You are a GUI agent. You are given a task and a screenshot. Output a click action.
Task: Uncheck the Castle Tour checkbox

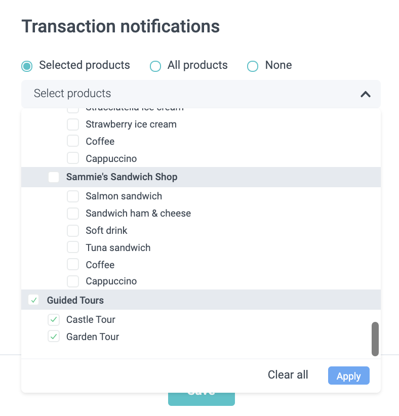click(54, 320)
